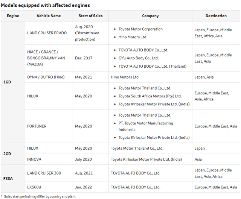Image resolution: width=241 pixels, height=199 pixels.
Task: Click the 1GD engine cell
Action: 7,82
